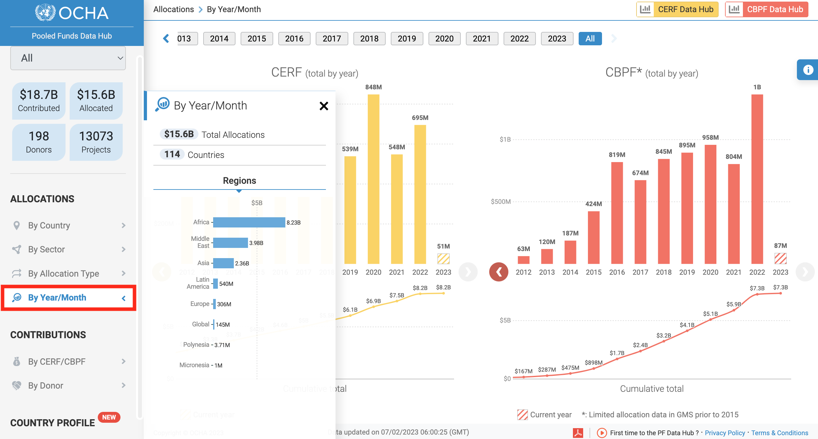Screen dimensions: 818x439
Task: Click First time to the PF Data Hub
Action: point(654,433)
